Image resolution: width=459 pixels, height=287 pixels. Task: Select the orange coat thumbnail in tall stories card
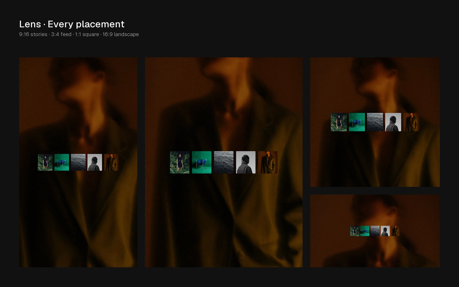click(111, 162)
